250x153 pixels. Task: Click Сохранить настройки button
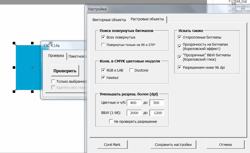pos(173,145)
